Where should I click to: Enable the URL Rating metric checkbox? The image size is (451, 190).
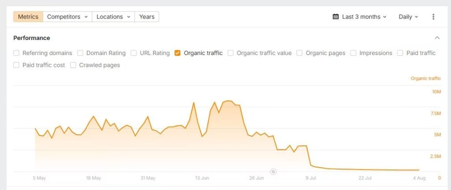(134, 53)
